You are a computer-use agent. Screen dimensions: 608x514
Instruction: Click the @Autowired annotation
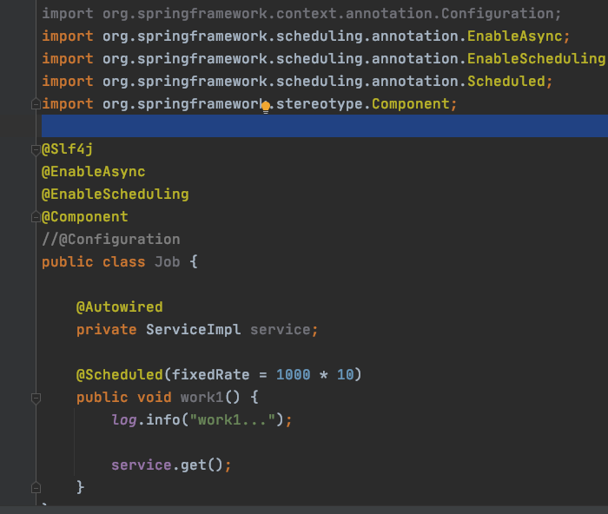pos(120,307)
